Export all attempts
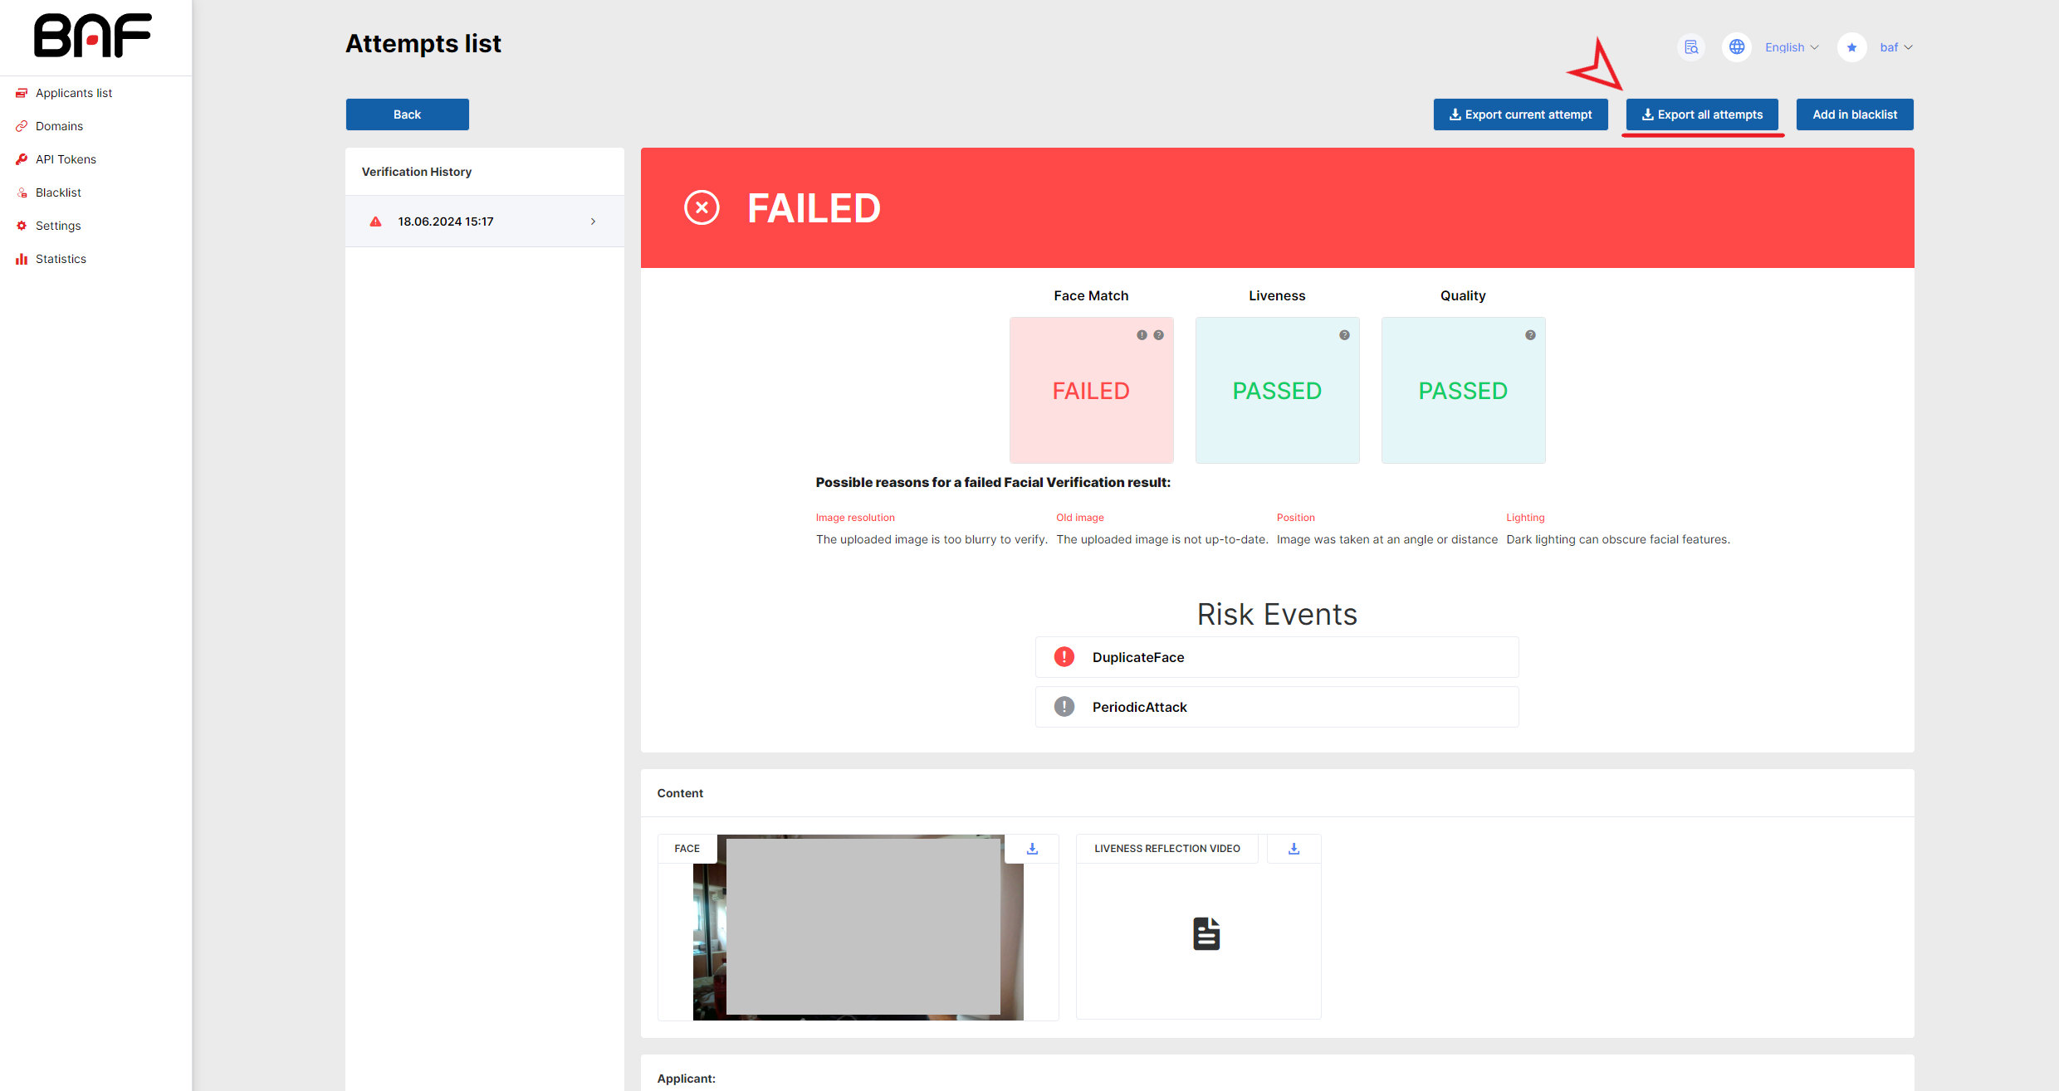This screenshot has width=2059, height=1091. (1702, 114)
